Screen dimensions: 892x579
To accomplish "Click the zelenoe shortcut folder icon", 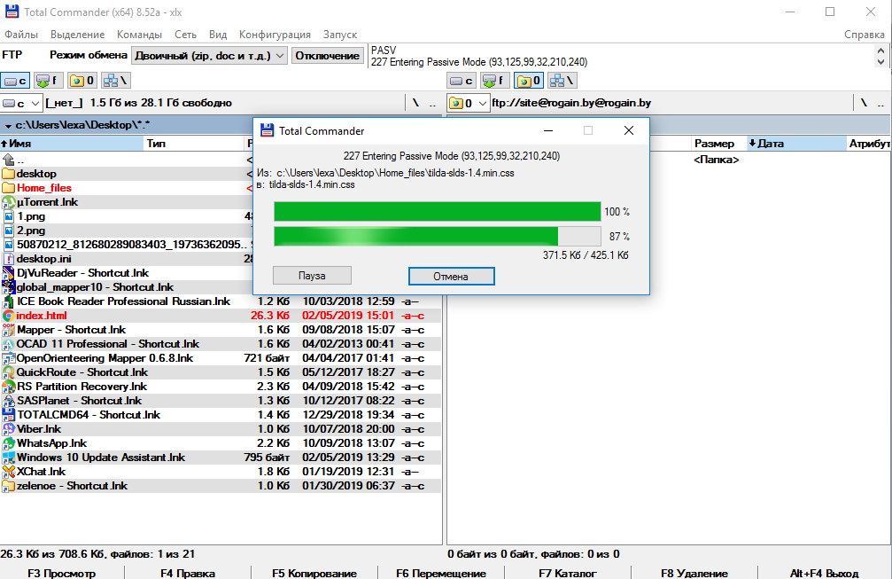I will coord(9,486).
